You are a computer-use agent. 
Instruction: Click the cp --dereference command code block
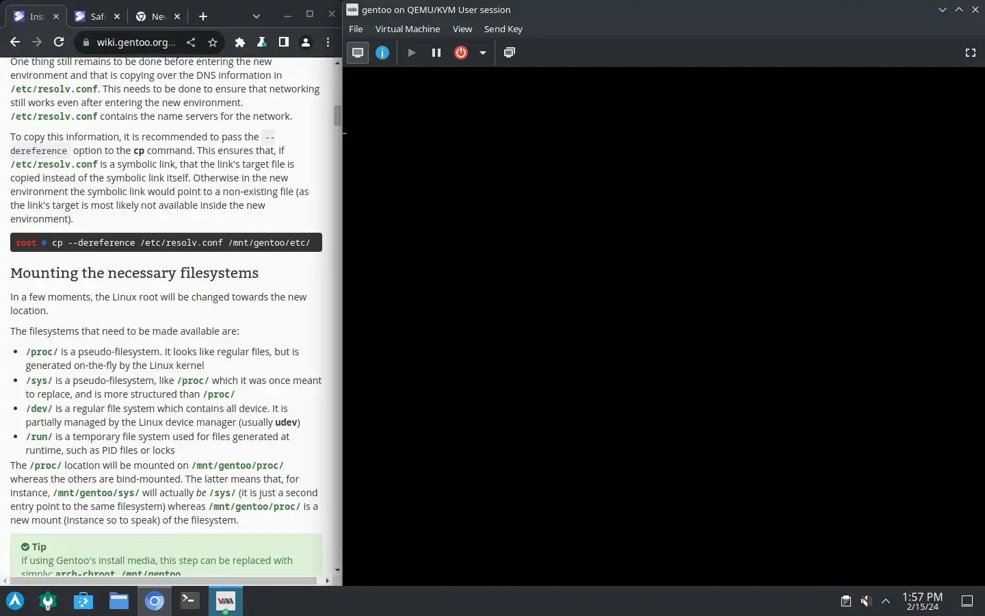click(x=166, y=242)
